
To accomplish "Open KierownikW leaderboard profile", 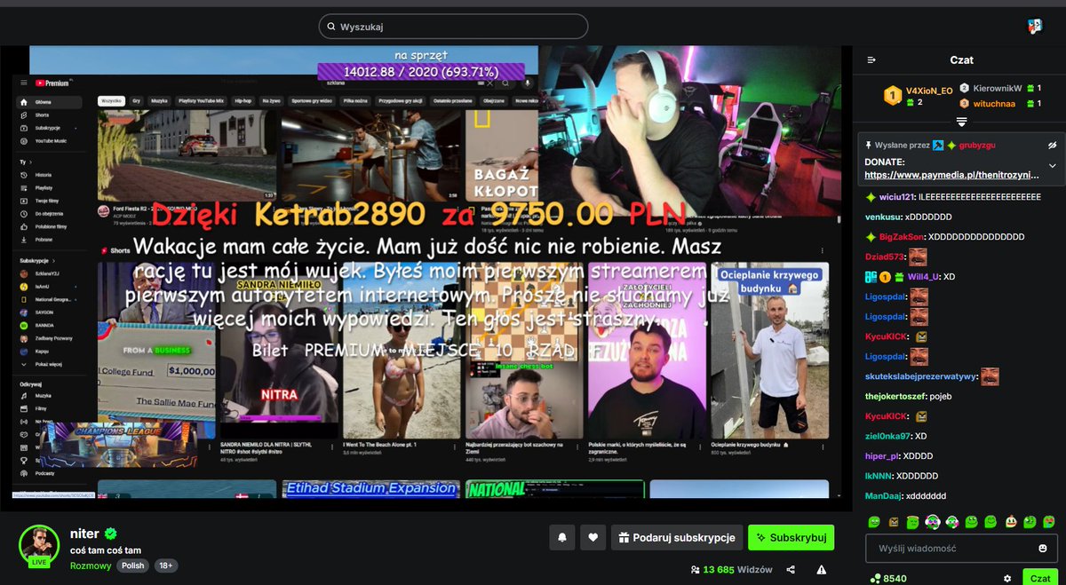I will point(998,88).
